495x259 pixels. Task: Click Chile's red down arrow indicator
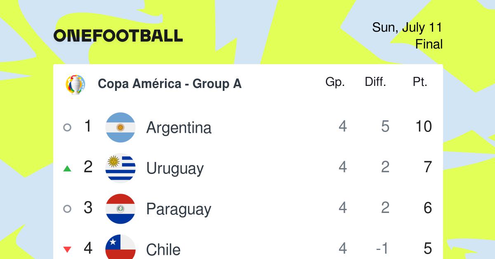pos(67,249)
